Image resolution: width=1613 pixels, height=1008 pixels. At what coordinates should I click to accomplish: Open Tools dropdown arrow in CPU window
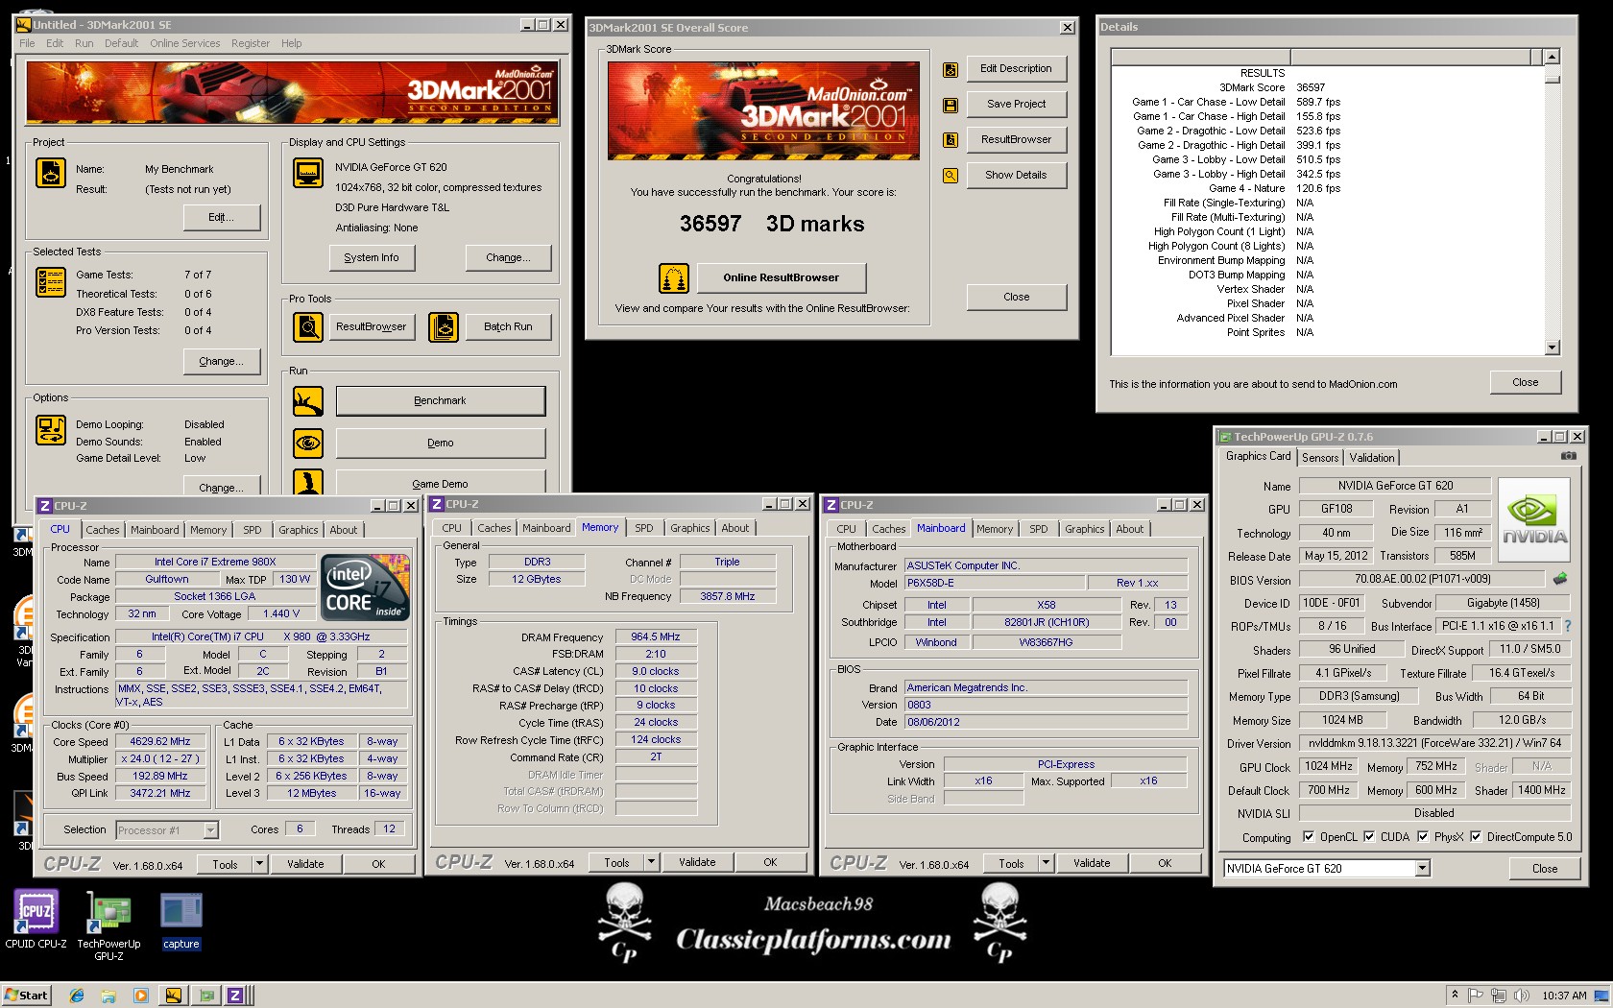(x=259, y=864)
